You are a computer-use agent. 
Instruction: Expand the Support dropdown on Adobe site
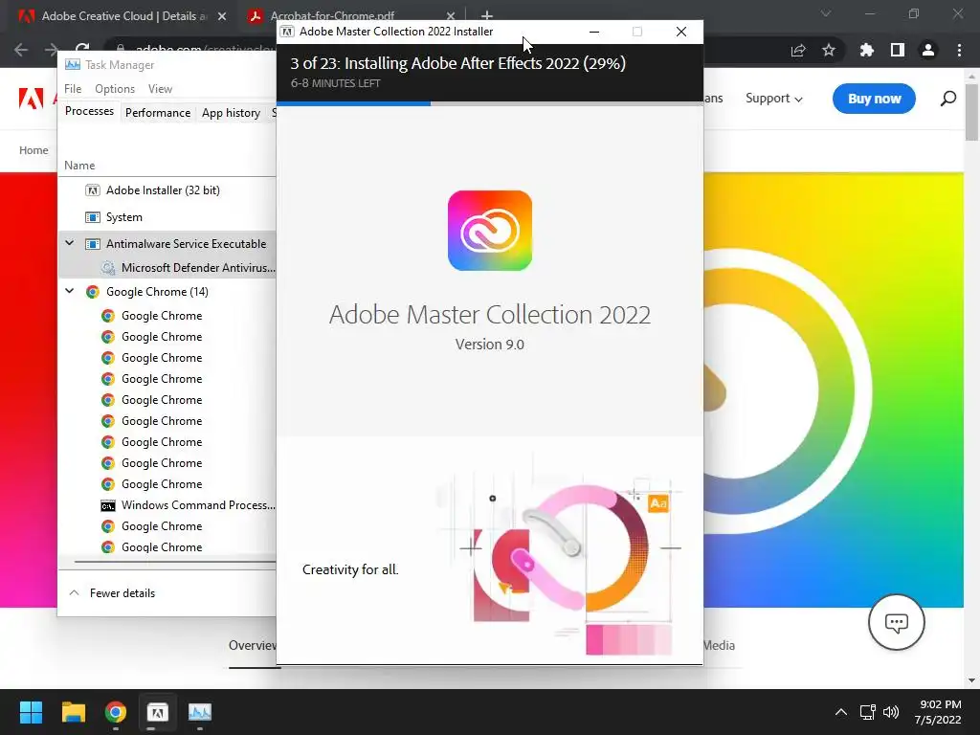(x=773, y=99)
